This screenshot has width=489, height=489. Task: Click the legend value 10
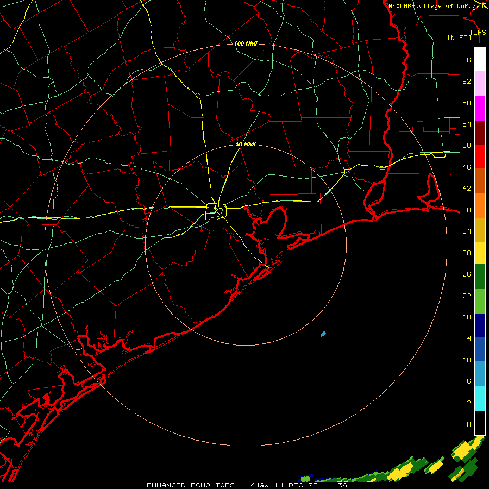(467, 360)
